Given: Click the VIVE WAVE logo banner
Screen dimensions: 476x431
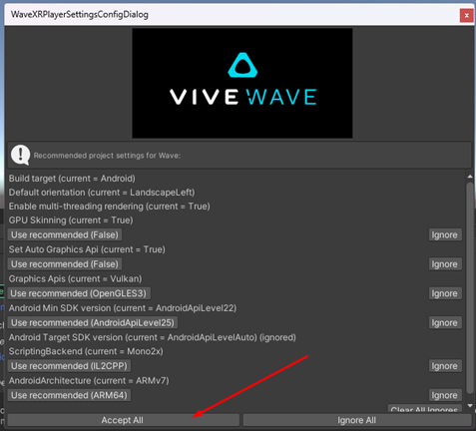Looking at the screenshot, I should click(242, 83).
